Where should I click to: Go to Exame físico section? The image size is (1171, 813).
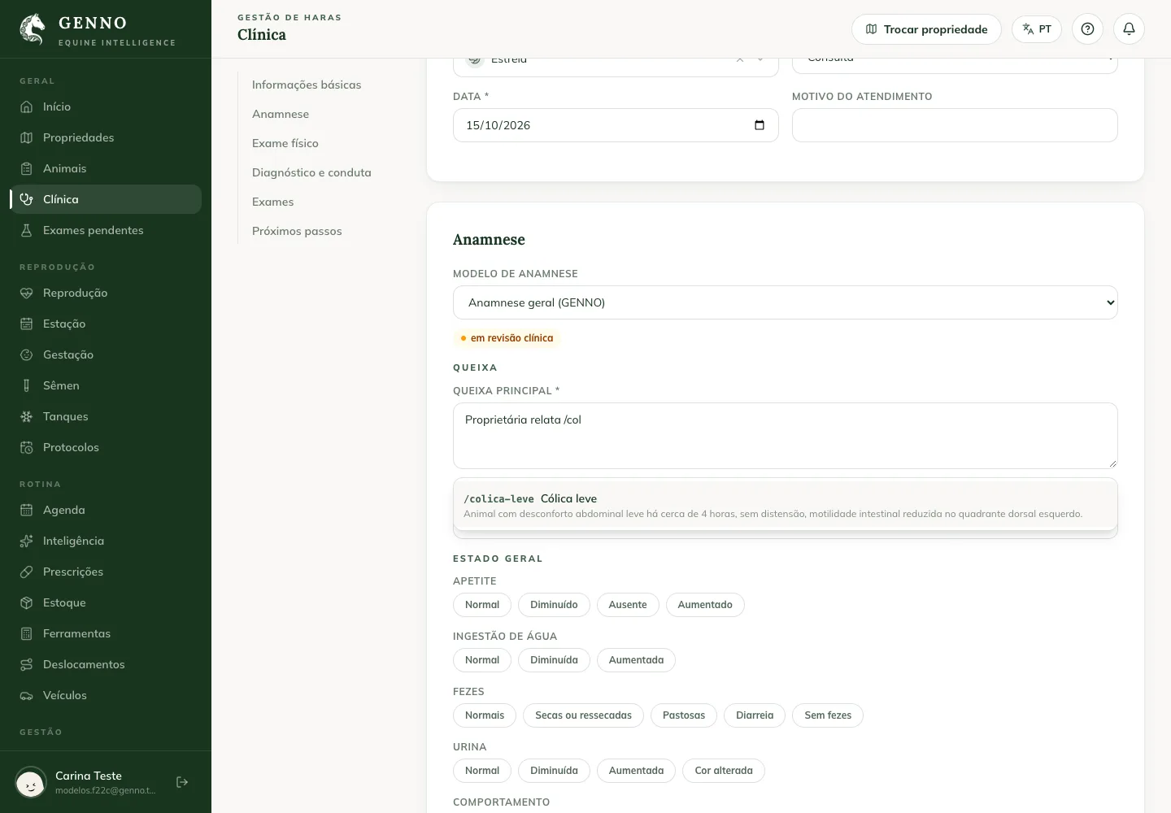285,143
